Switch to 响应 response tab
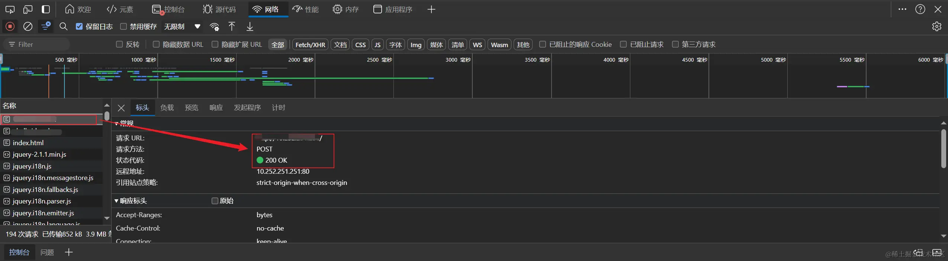Viewport: 948px width, 261px height. click(x=216, y=108)
